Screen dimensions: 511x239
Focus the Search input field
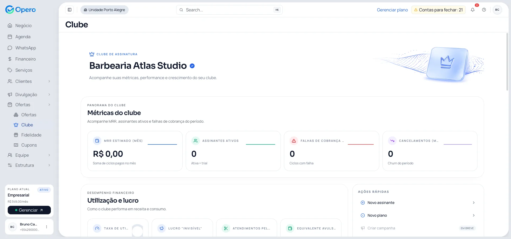point(229,10)
